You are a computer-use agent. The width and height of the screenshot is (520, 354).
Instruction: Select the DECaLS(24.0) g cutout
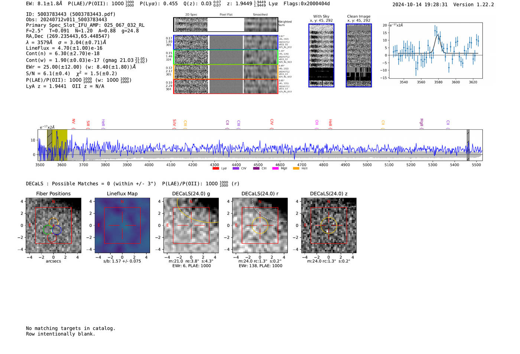tap(191, 225)
